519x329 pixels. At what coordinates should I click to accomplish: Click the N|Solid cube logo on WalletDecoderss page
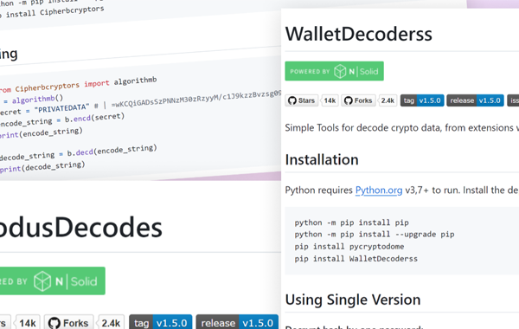point(340,71)
